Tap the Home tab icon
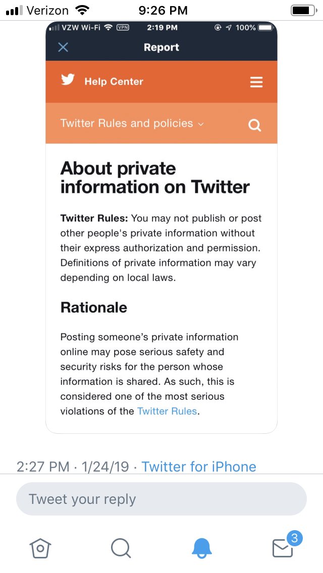Screen dimensions: 323x573 pos(41,547)
